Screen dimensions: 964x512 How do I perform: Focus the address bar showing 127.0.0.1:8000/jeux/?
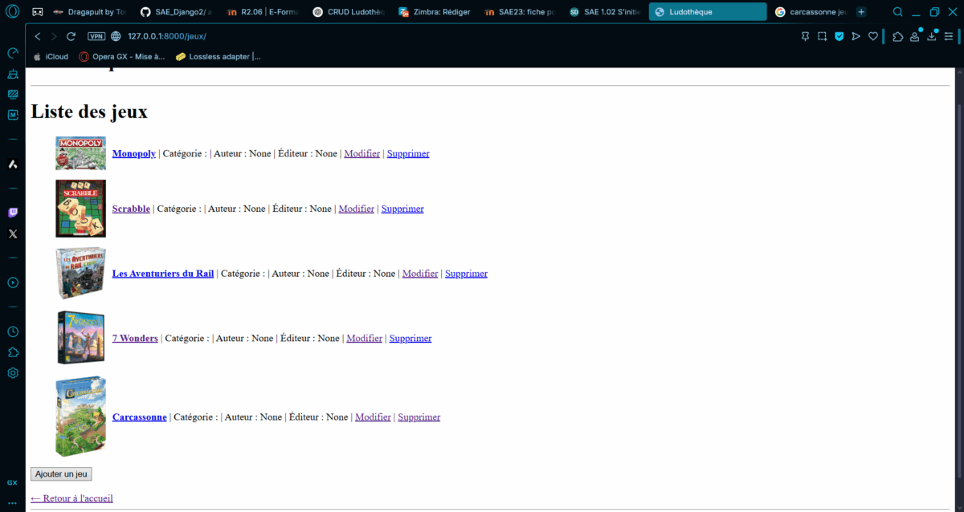click(x=167, y=36)
